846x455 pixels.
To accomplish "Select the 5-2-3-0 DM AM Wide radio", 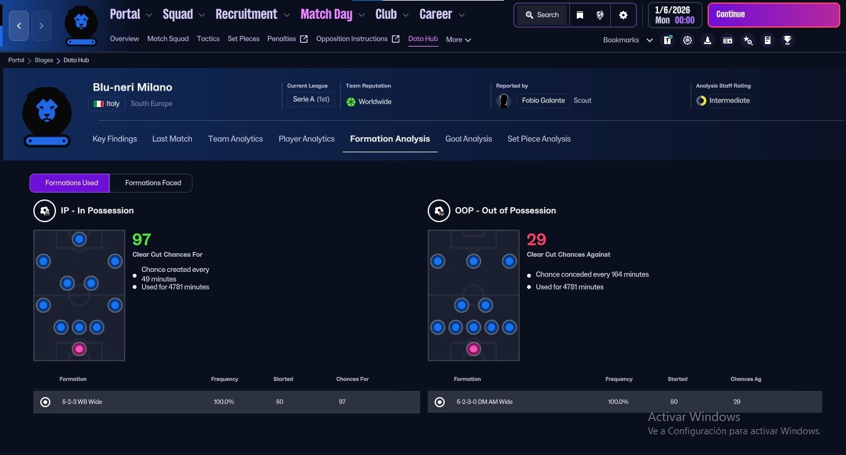I will pyautogui.click(x=440, y=402).
